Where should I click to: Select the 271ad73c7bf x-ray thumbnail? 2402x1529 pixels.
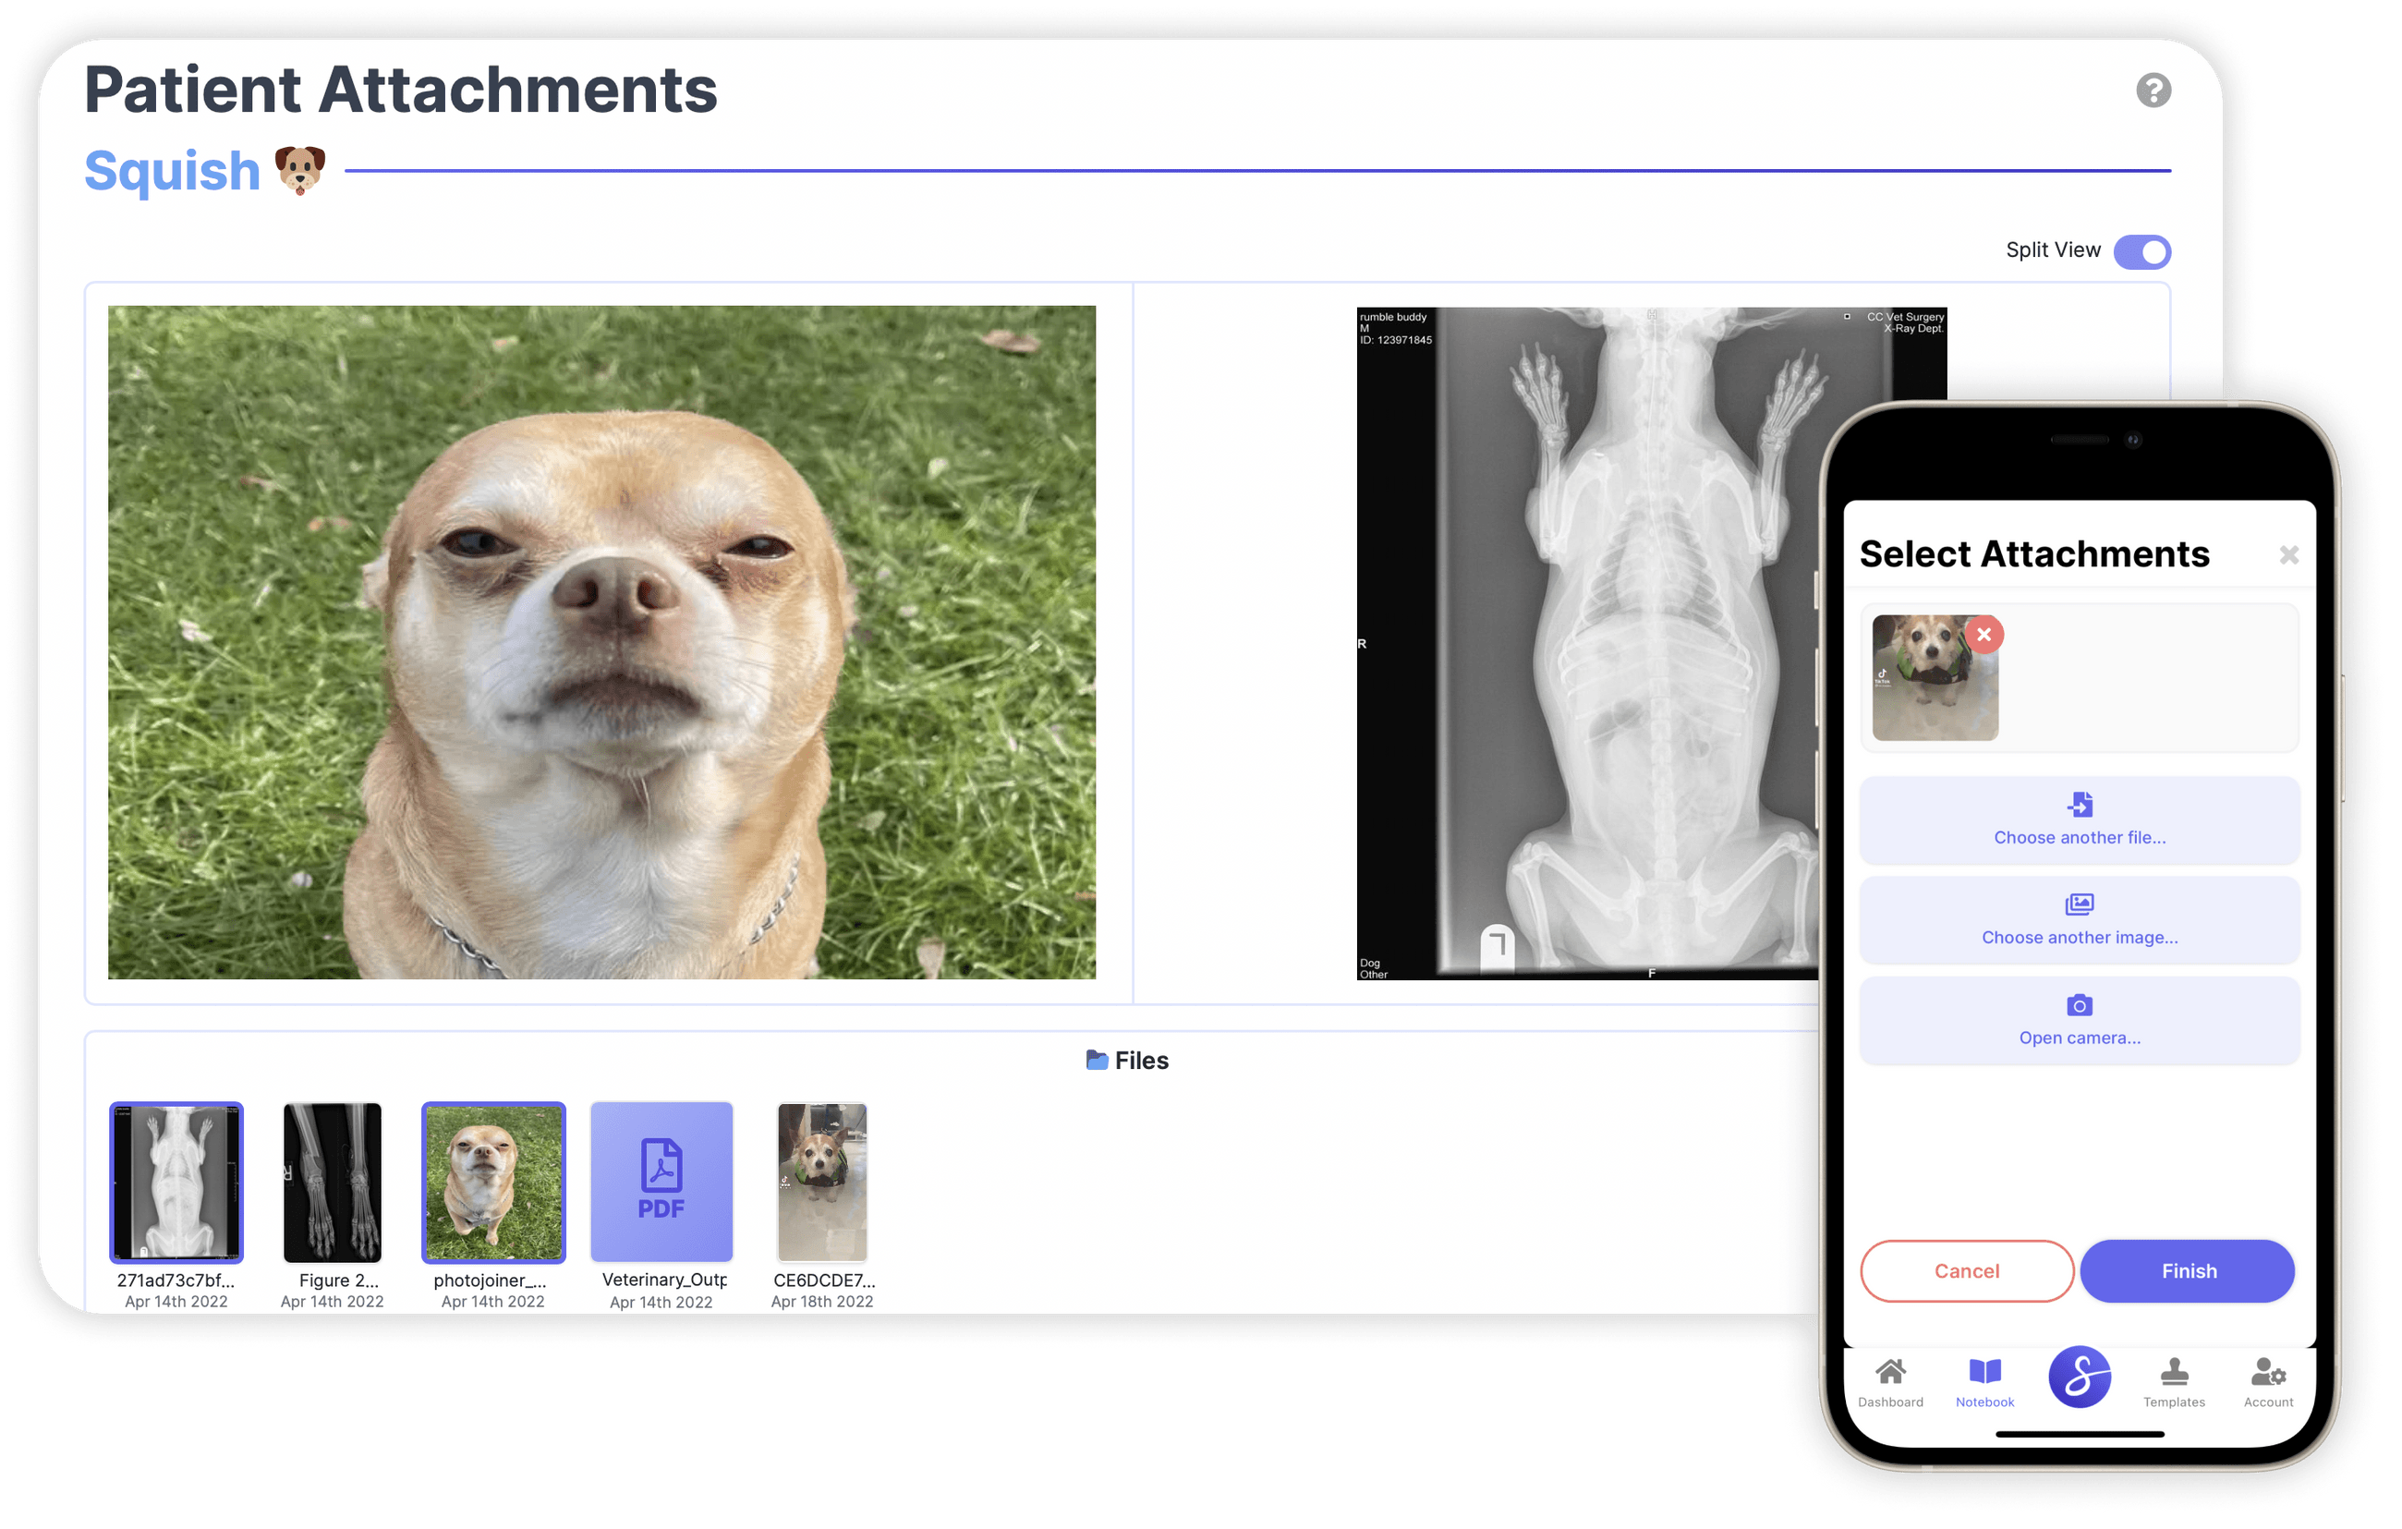pyautogui.click(x=176, y=1182)
